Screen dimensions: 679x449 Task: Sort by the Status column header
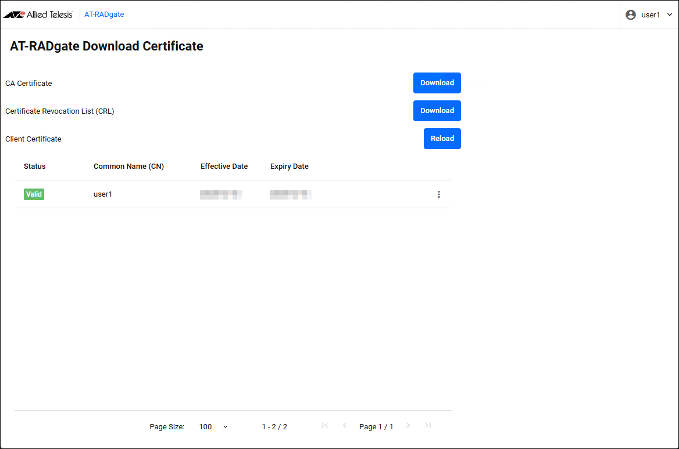point(35,166)
